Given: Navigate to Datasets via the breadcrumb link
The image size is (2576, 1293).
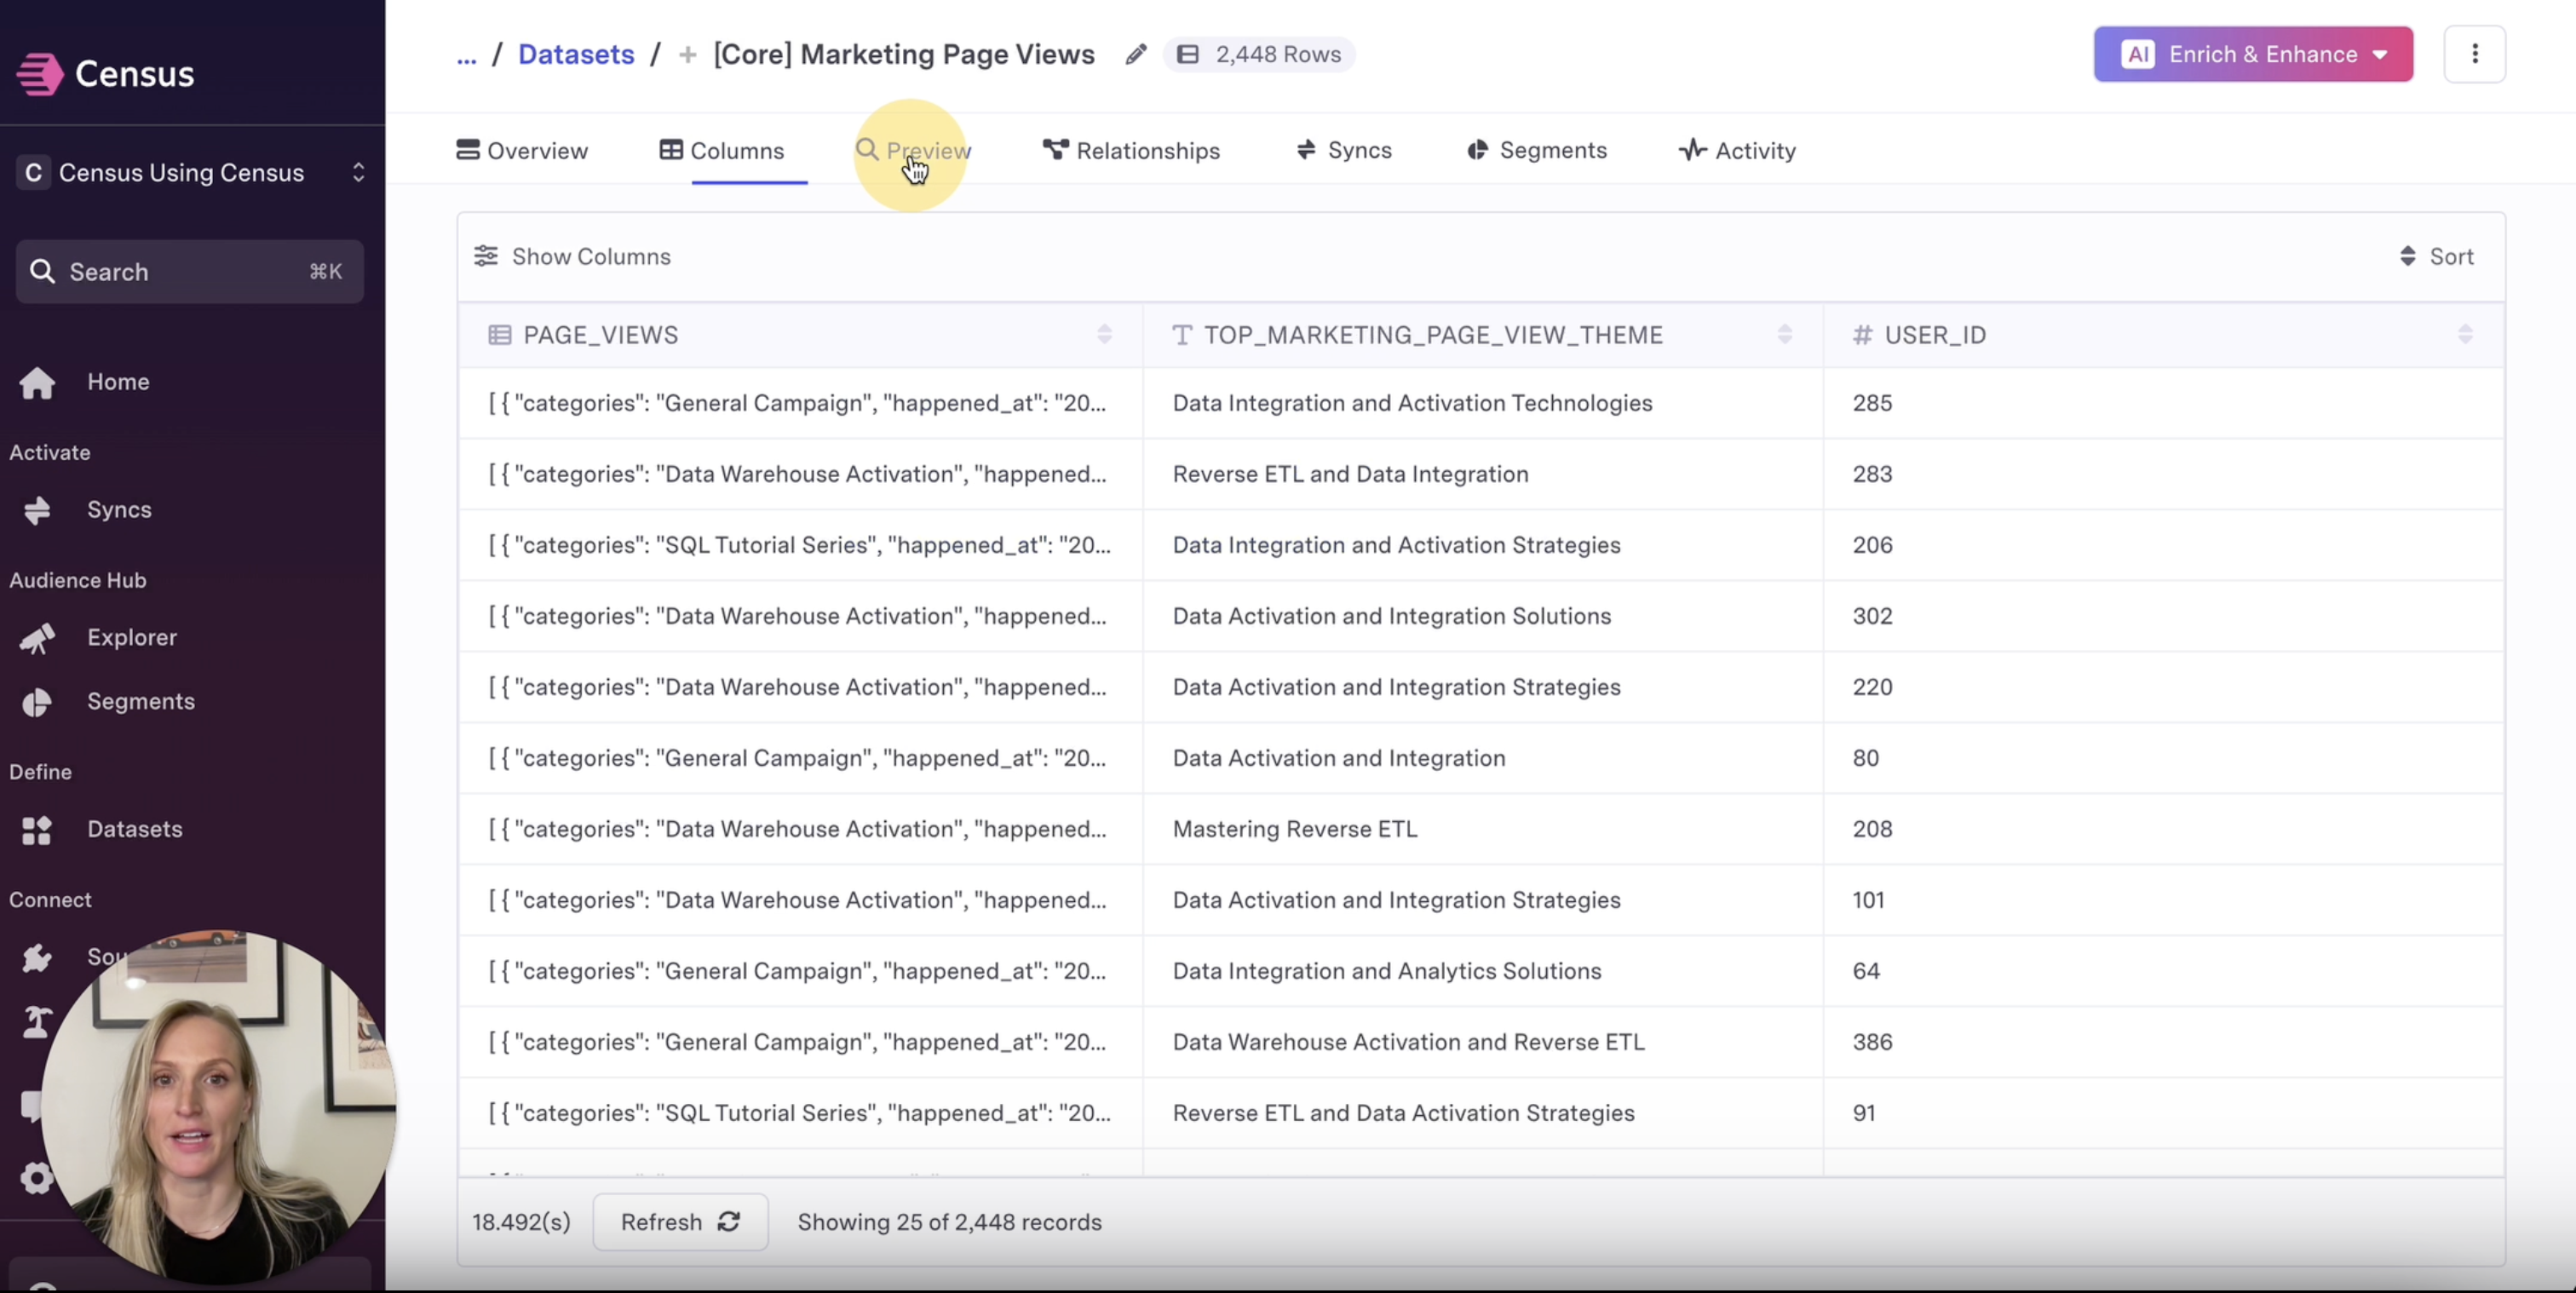Looking at the screenshot, I should pos(576,54).
